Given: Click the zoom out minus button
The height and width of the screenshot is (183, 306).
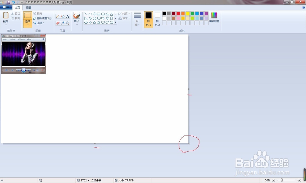Looking at the screenshot, I should point(273,180).
